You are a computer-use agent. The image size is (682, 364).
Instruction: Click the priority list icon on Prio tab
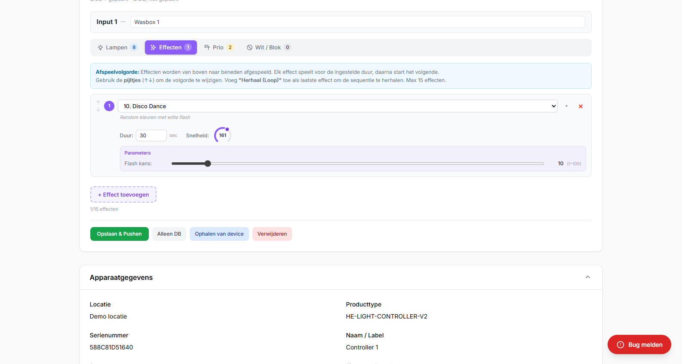tap(207, 47)
